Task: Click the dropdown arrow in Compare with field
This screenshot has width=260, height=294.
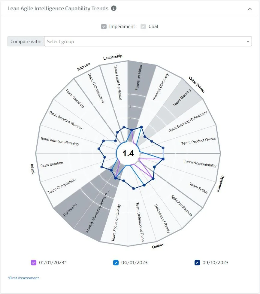Action: pyautogui.click(x=248, y=41)
